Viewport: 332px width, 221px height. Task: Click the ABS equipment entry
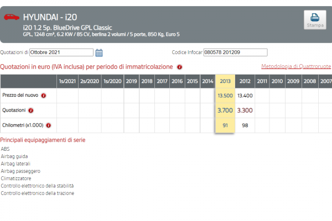click(x=6, y=149)
